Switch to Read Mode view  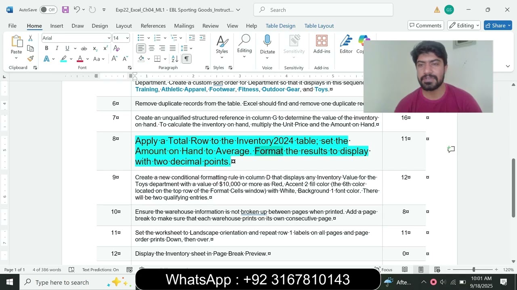405,269
